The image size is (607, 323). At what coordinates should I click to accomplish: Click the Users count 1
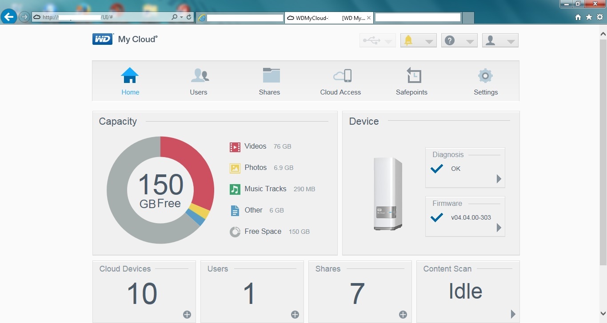[250, 294]
